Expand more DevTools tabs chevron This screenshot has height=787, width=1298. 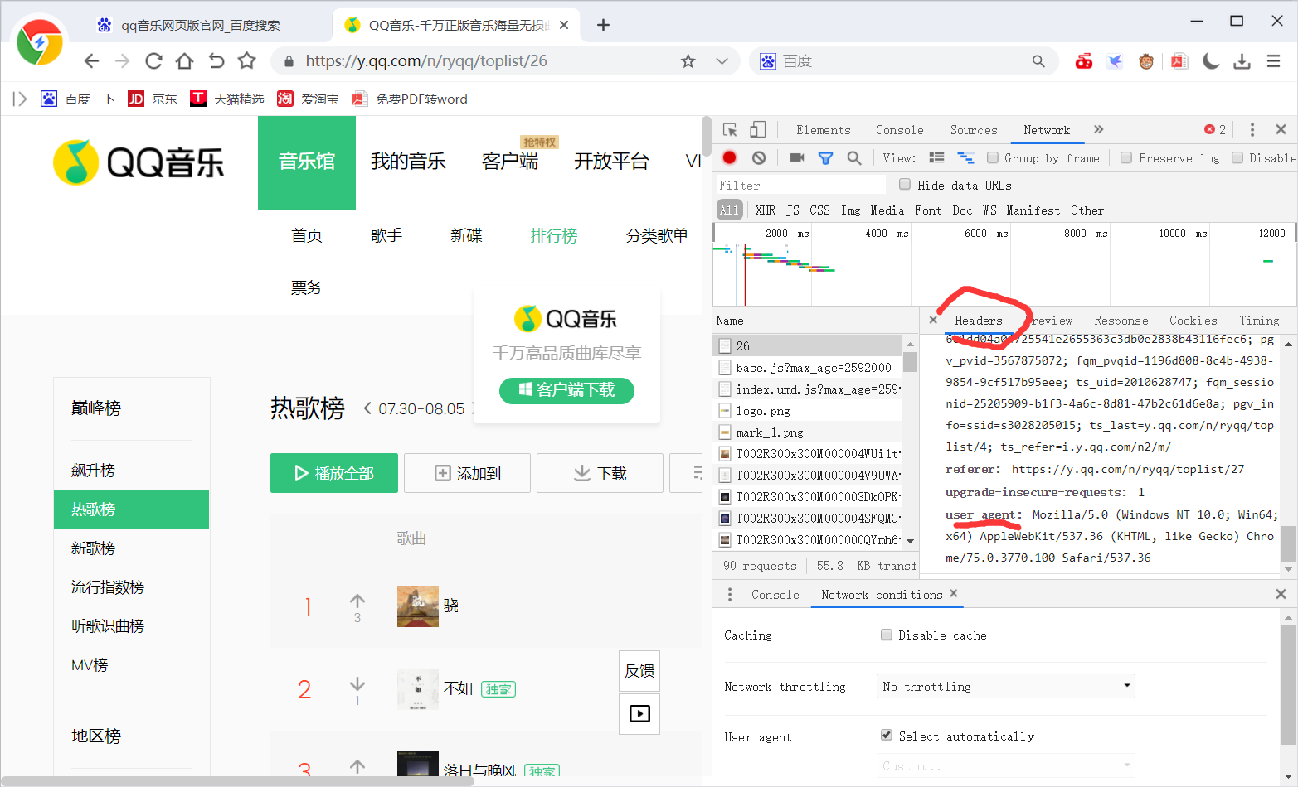(x=1099, y=129)
